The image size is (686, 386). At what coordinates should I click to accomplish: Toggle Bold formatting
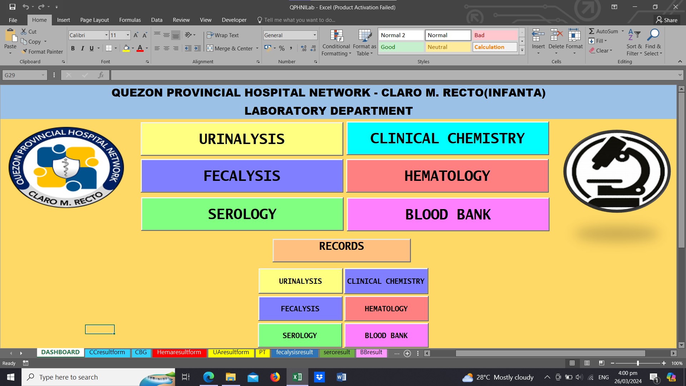tap(73, 48)
